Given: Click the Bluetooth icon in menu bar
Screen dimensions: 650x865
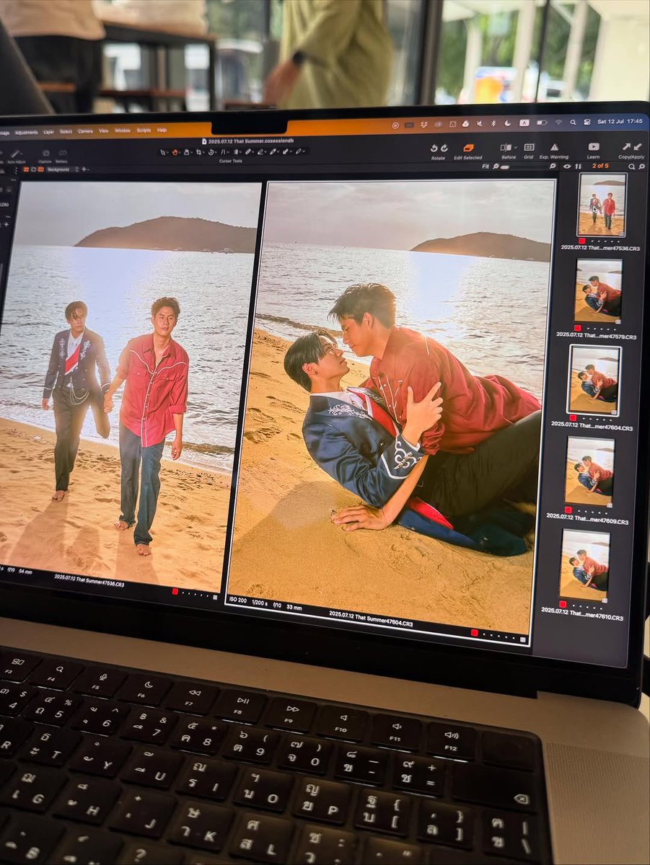Looking at the screenshot, I should (492, 123).
